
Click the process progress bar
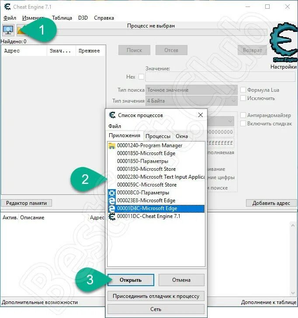coord(148,32)
